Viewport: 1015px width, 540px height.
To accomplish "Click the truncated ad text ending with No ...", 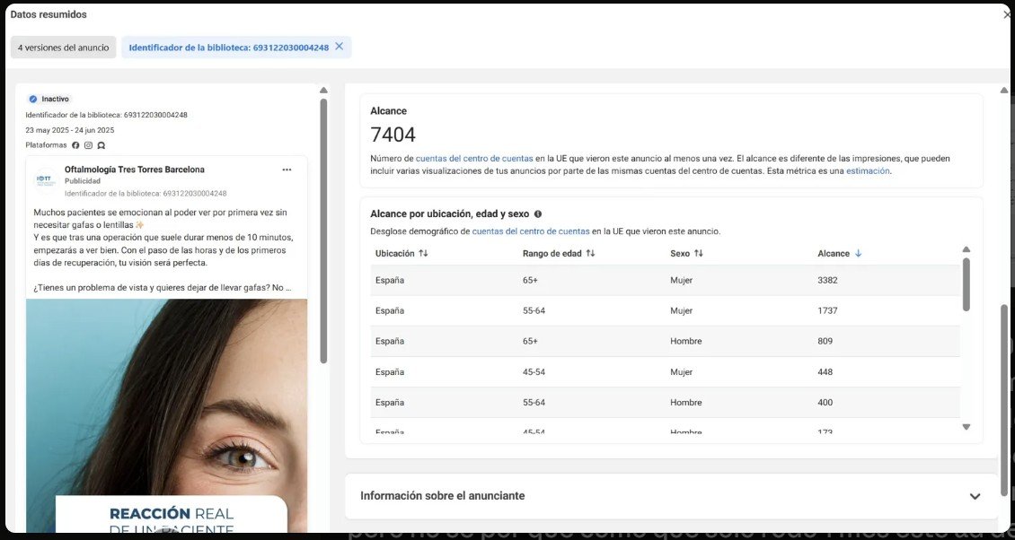I will coord(163,288).
